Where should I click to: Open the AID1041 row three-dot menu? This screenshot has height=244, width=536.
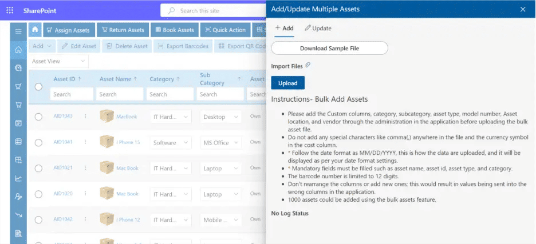pos(85,142)
